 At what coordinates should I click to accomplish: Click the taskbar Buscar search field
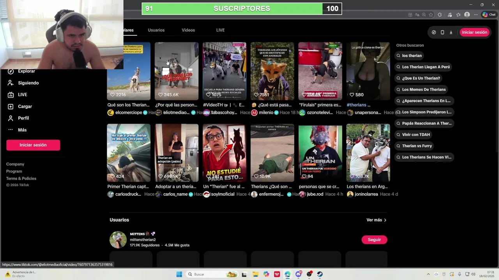point(212,274)
